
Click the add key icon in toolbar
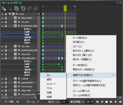coord(4,8)
